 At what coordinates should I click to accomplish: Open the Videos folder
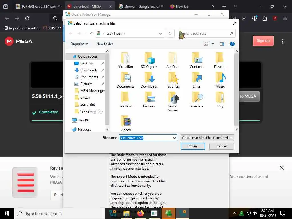pyautogui.click(x=125, y=123)
